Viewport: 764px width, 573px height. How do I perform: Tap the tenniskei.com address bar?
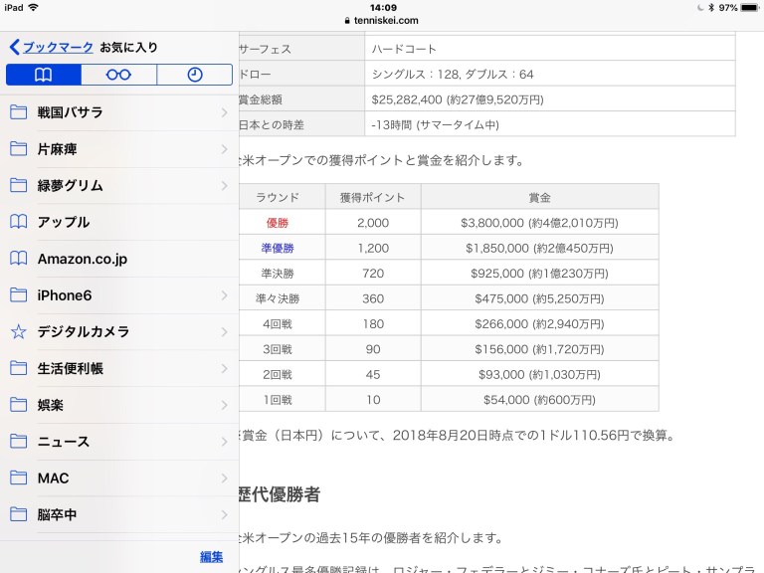382,20
